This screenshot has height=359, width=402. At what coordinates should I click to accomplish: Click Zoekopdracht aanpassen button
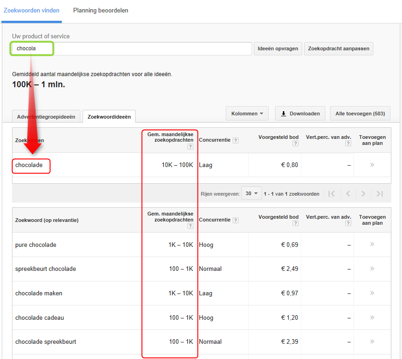click(x=339, y=48)
